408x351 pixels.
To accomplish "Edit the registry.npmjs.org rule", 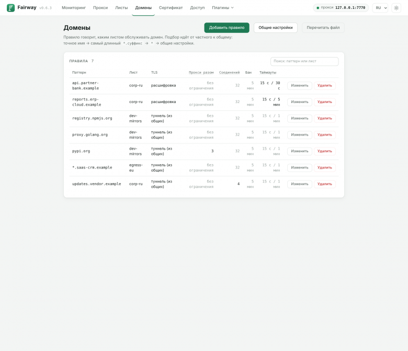I will pos(300,118).
